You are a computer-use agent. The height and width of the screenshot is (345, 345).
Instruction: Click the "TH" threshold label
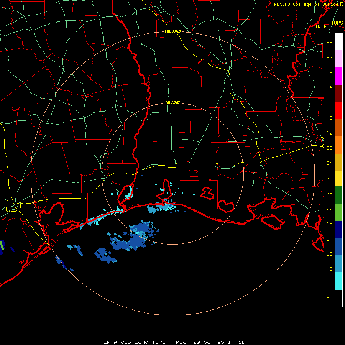329,299
